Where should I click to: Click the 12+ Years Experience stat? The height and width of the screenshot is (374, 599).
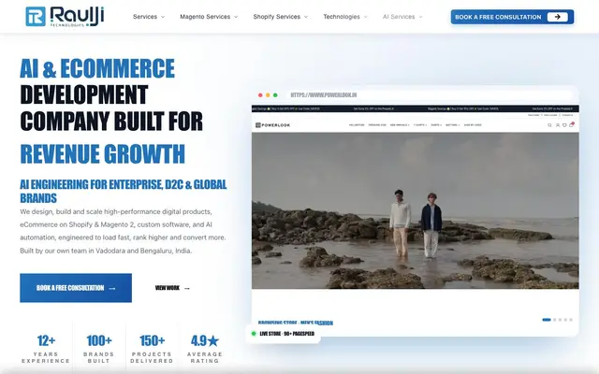(46, 350)
